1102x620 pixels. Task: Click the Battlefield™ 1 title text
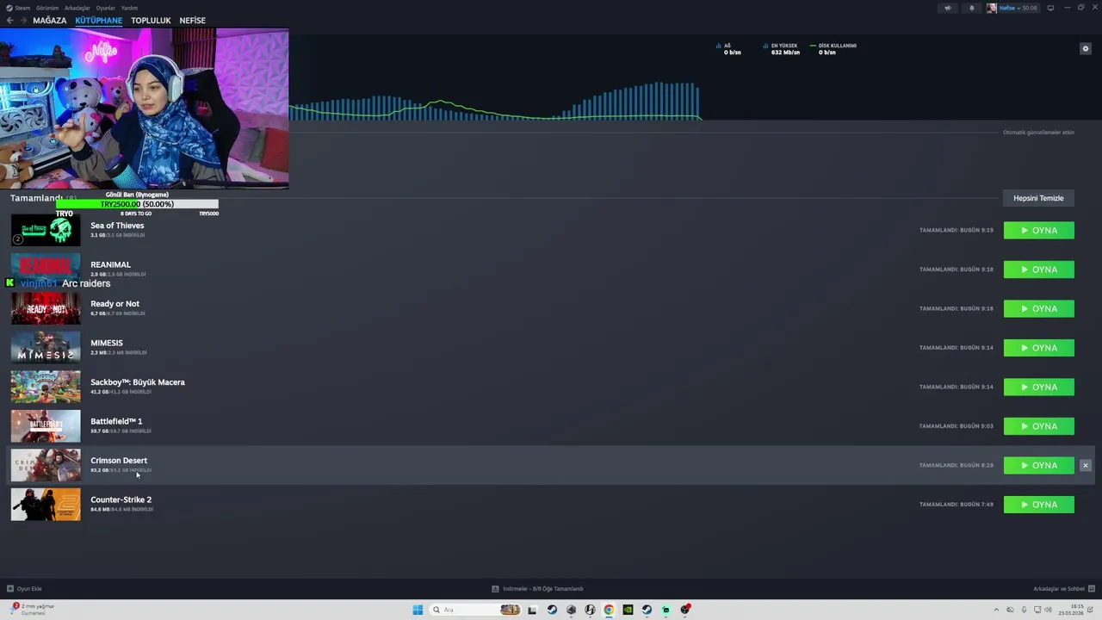116,421
